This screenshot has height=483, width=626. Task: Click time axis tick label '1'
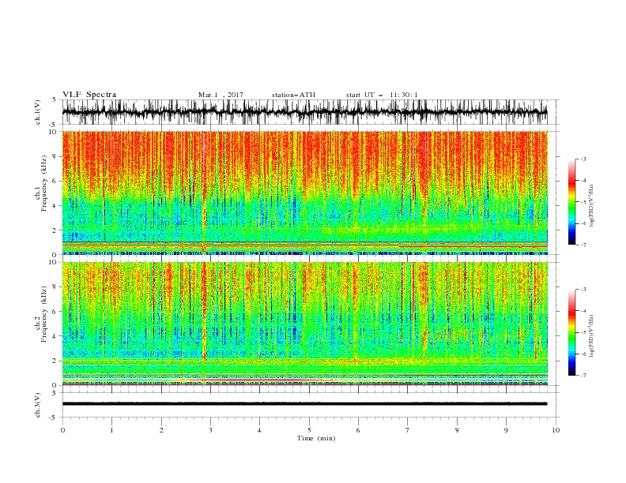(x=112, y=430)
